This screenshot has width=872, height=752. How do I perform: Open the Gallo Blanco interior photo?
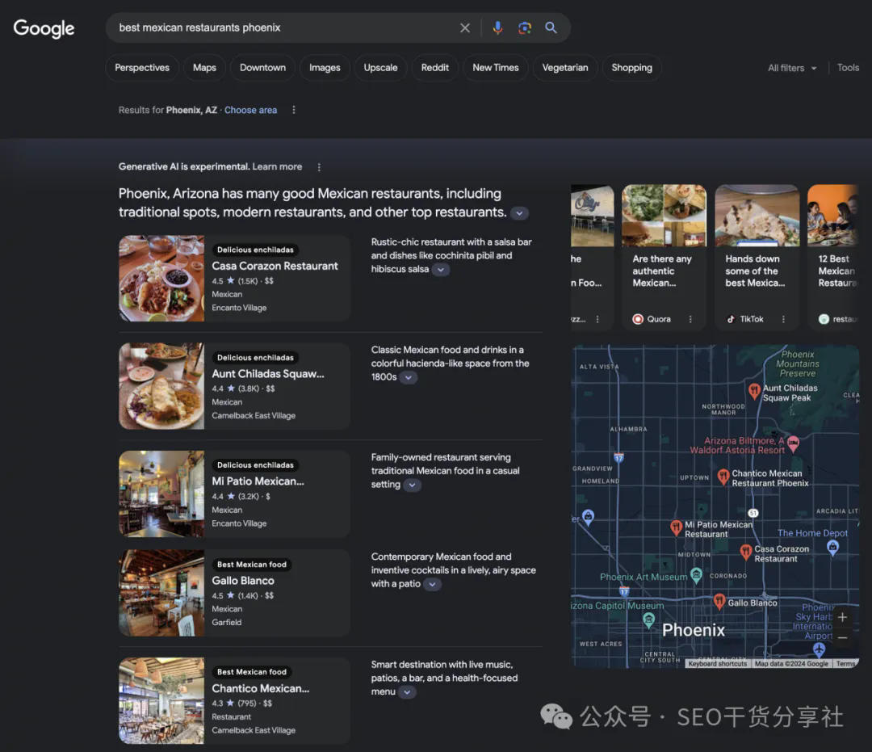coord(161,593)
